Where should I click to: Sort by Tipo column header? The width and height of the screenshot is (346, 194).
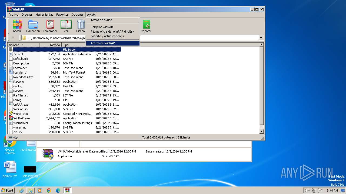[x=78, y=45]
